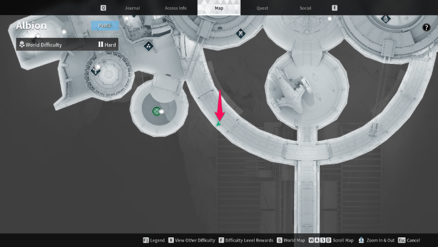Open the Quest tab
The width and height of the screenshot is (438, 247).
click(x=262, y=8)
